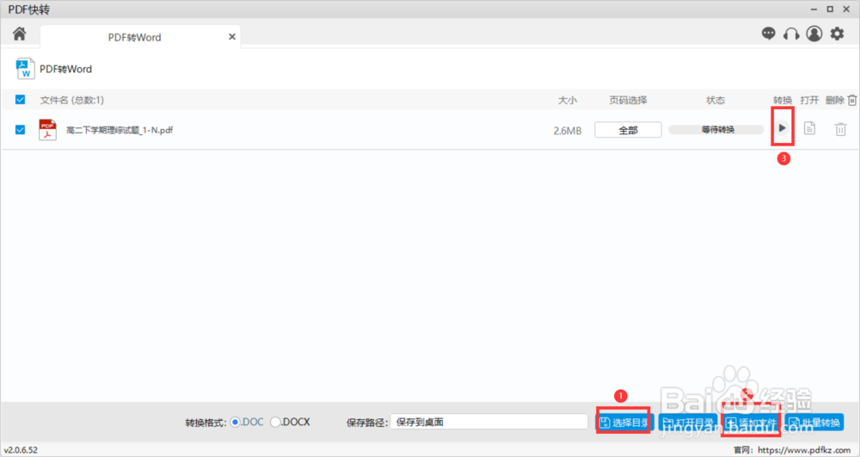Open customer service headphones icon

point(791,34)
